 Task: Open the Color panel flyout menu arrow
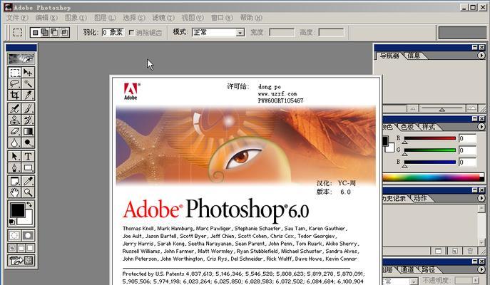[481, 127]
